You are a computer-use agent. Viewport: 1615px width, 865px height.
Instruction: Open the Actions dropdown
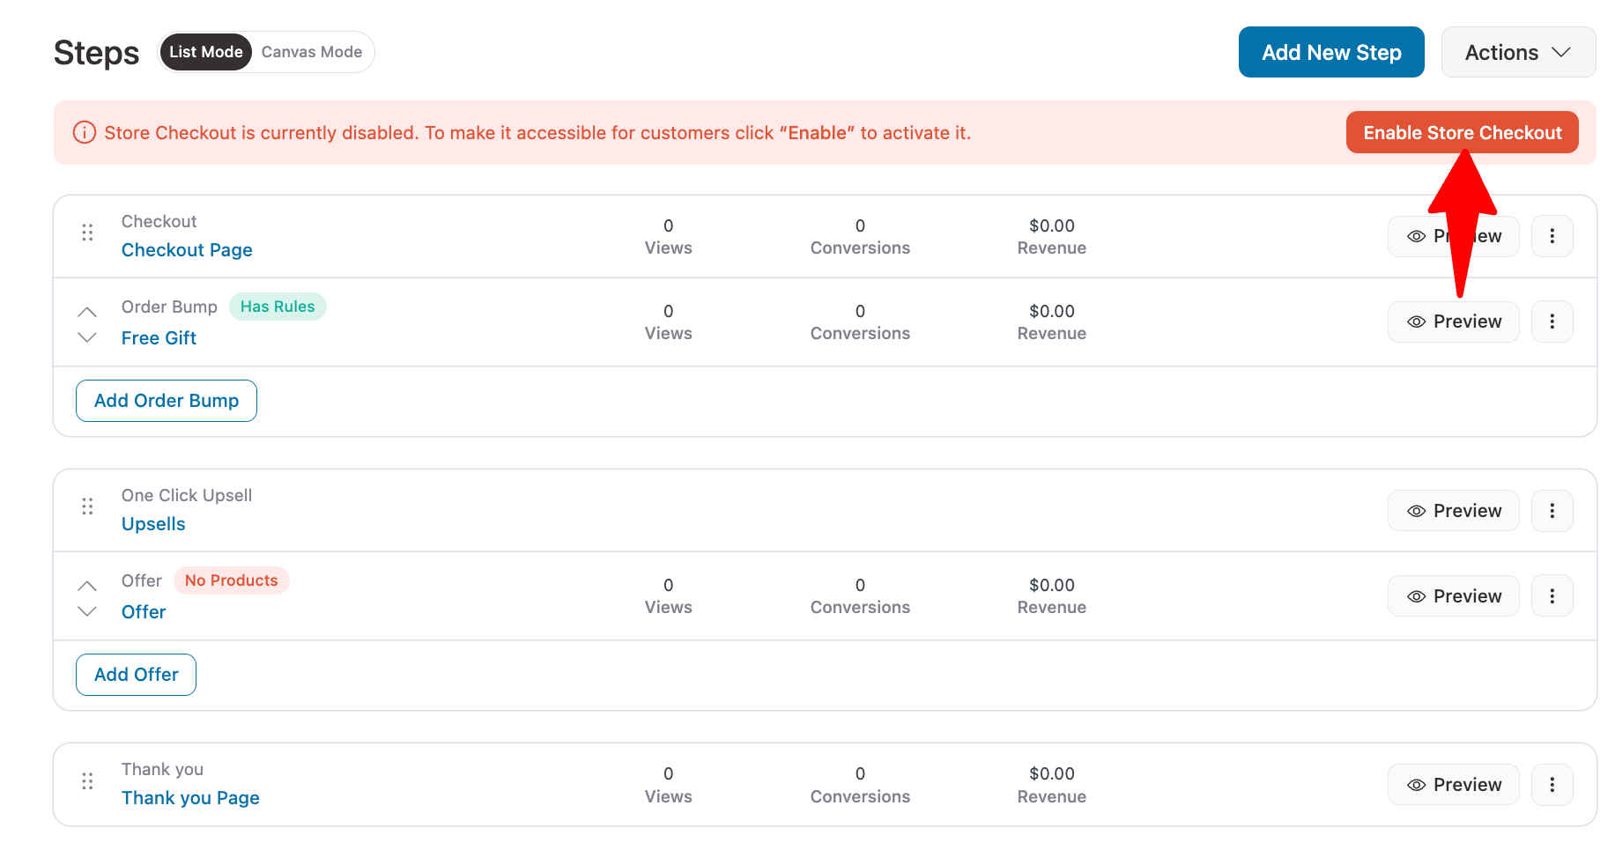[x=1517, y=53]
